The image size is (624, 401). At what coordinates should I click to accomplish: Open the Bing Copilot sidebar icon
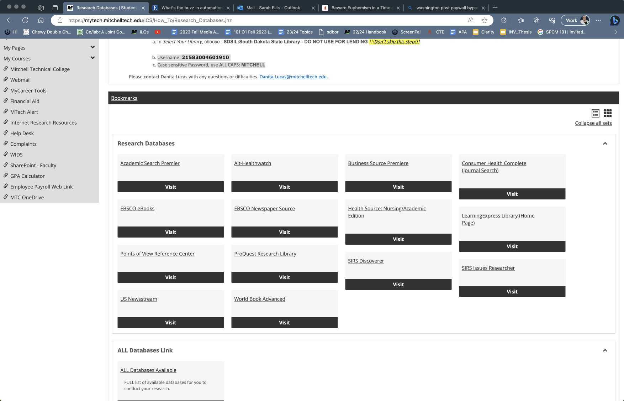[614, 20]
